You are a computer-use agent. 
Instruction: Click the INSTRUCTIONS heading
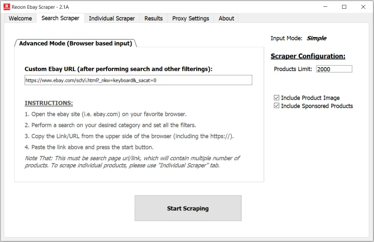[x=49, y=103]
